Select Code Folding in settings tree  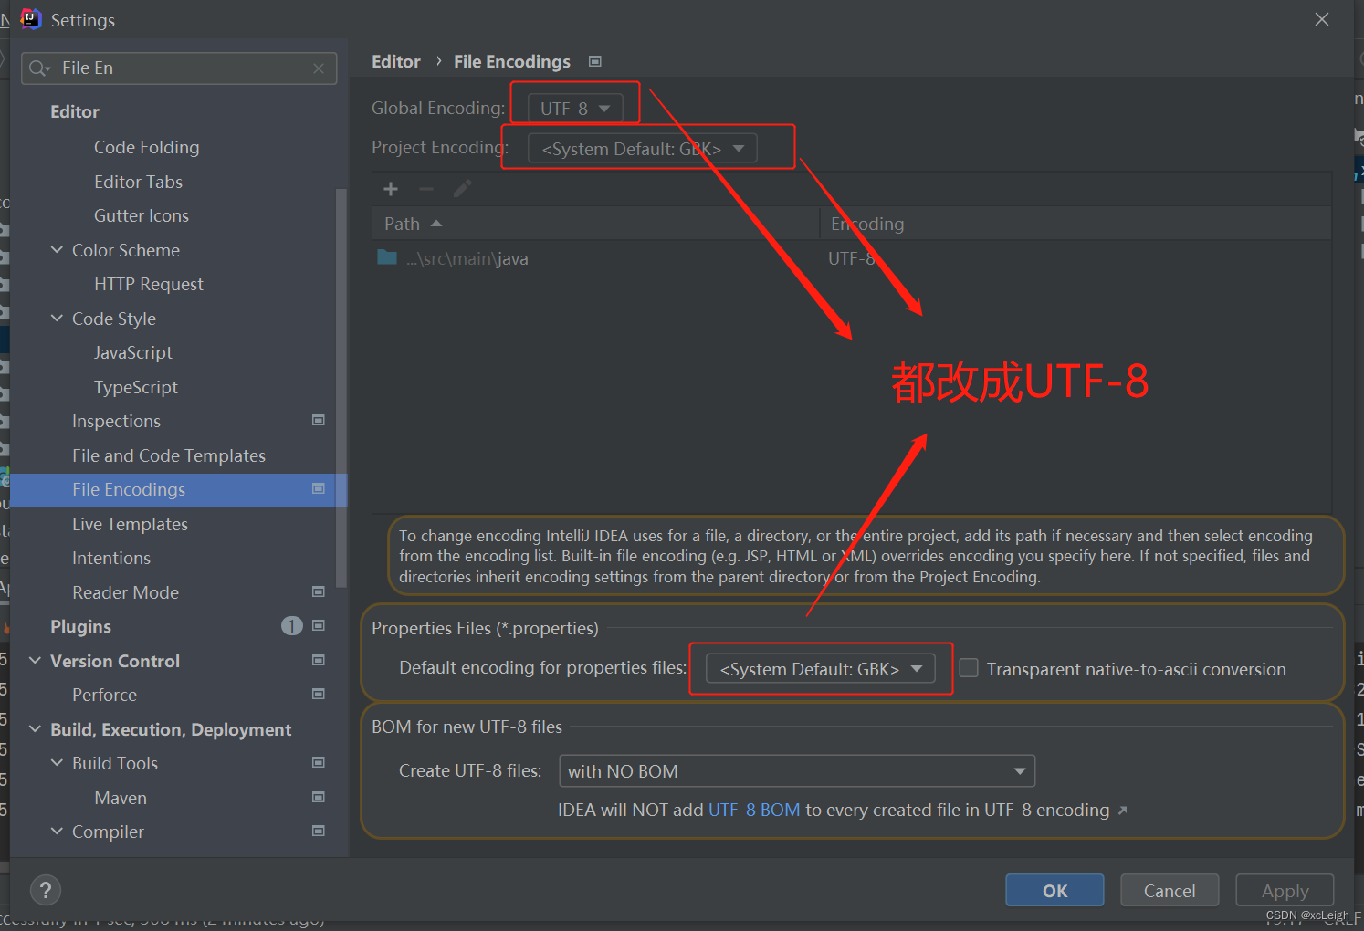(146, 147)
